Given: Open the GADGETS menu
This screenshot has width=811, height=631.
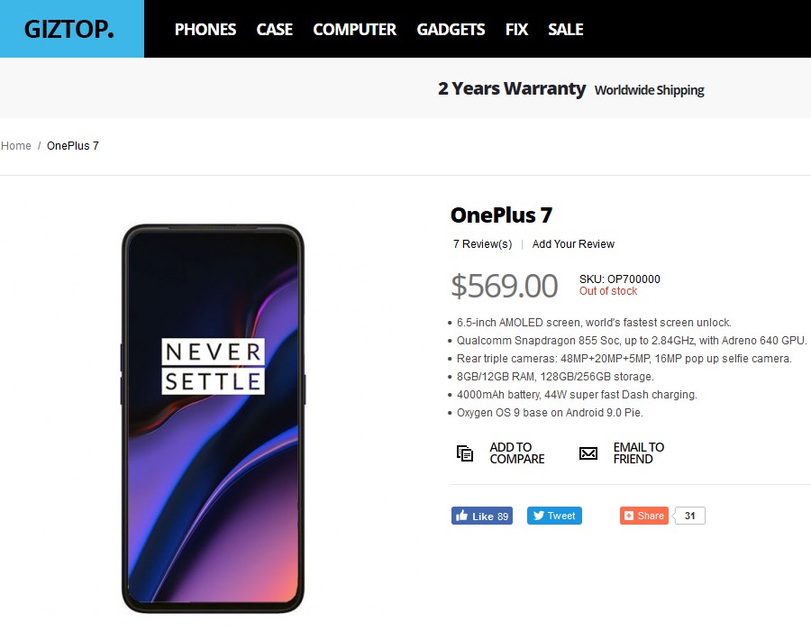Looking at the screenshot, I should 451,30.
